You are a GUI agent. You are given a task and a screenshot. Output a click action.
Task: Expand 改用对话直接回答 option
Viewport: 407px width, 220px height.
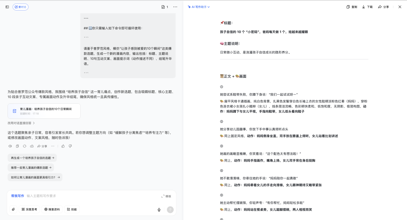21,123
